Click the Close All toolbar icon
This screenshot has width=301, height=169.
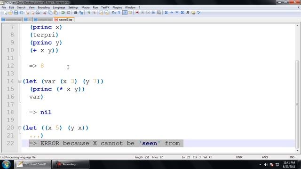pos(32,13)
